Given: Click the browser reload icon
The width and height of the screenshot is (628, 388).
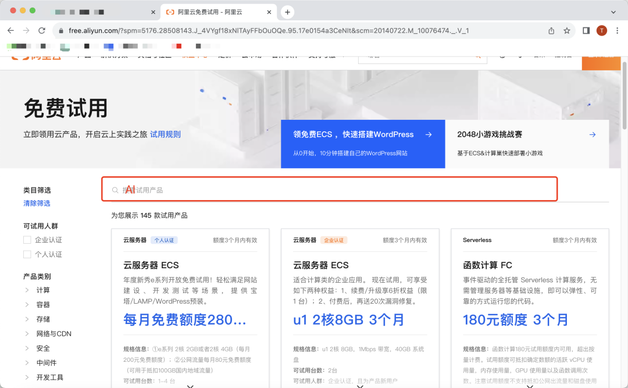Looking at the screenshot, I should click(x=41, y=30).
